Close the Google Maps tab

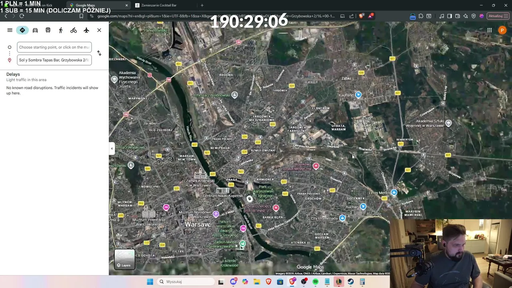point(126,5)
